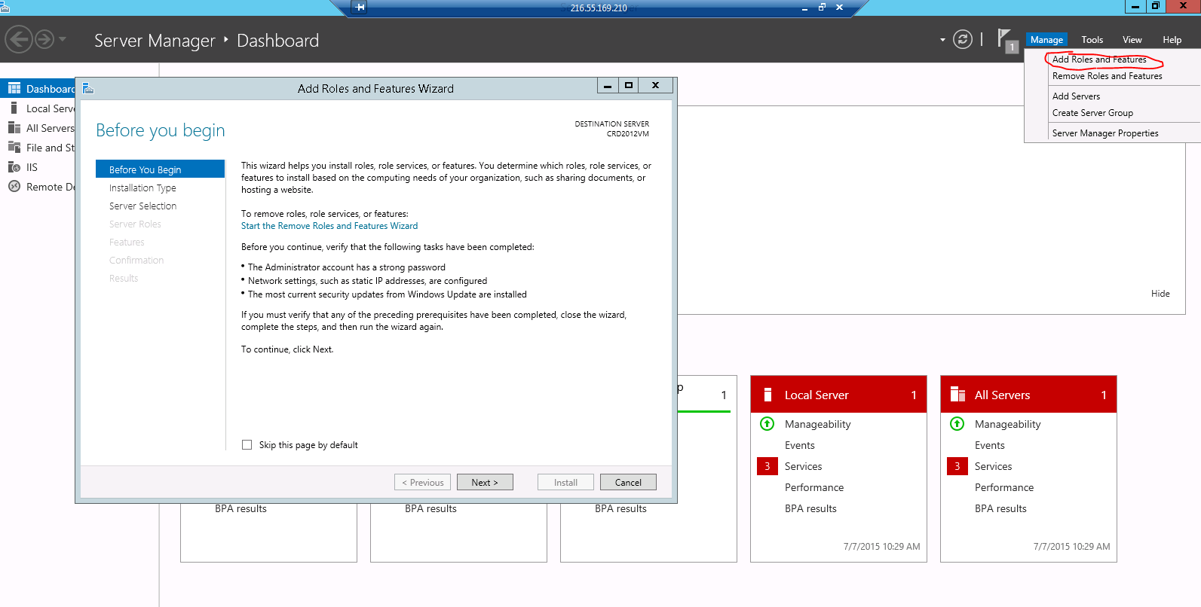
Task: Open BPA results in Local Server tile
Action: pyautogui.click(x=810, y=508)
